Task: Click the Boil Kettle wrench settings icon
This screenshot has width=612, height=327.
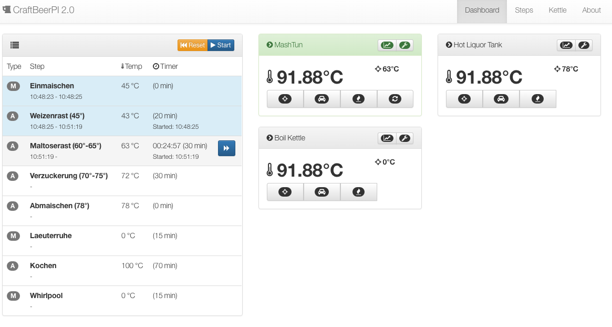Action: click(404, 138)
